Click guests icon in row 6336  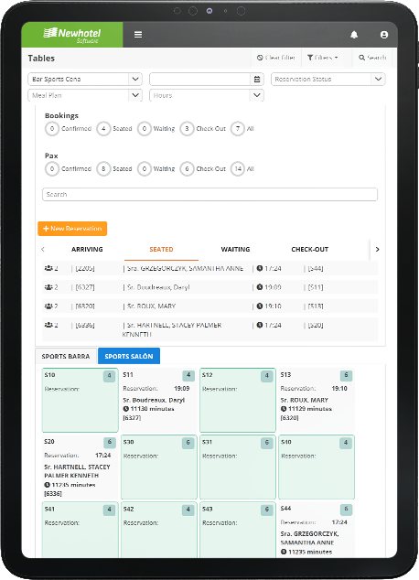click(x=48, y=325)
